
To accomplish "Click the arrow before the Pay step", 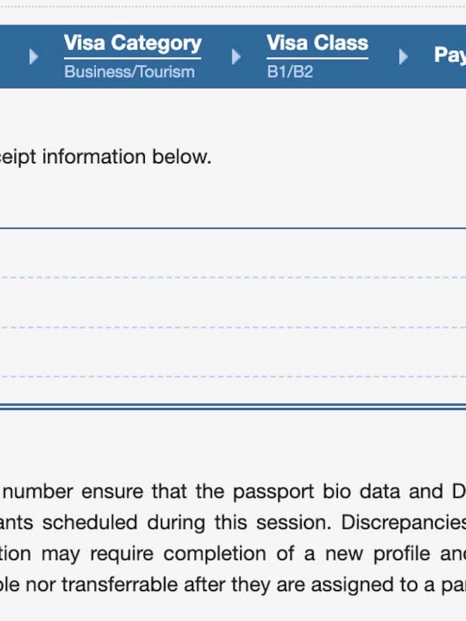I will [403, 57].
